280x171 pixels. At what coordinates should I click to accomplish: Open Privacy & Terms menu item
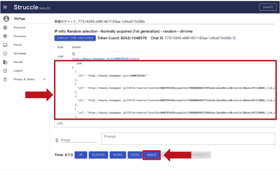pyautogui.click(x=24, y=79)
